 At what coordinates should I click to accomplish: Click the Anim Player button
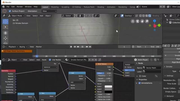point(141,60)
